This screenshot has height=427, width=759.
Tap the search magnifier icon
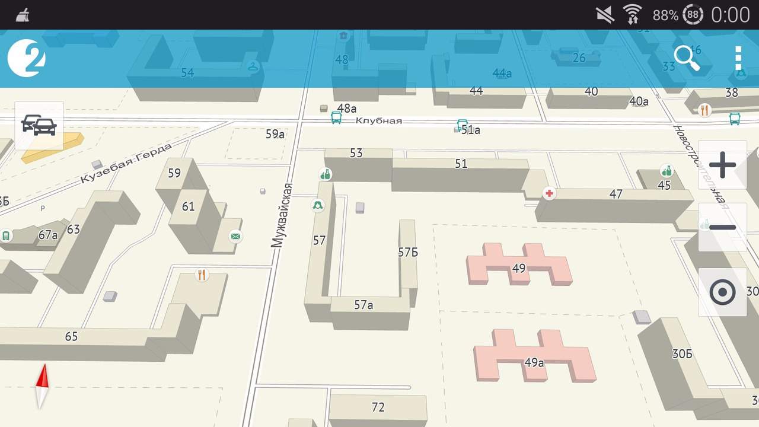pos(687,58)
